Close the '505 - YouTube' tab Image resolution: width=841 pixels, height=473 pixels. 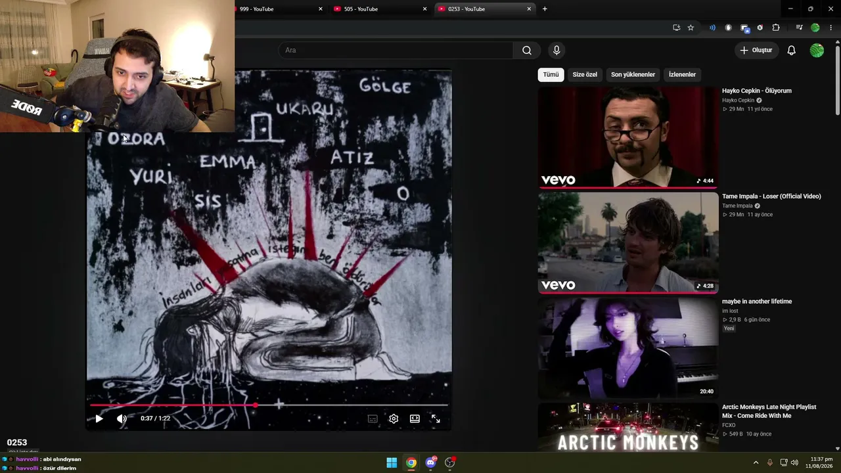[x=424, y=9]
